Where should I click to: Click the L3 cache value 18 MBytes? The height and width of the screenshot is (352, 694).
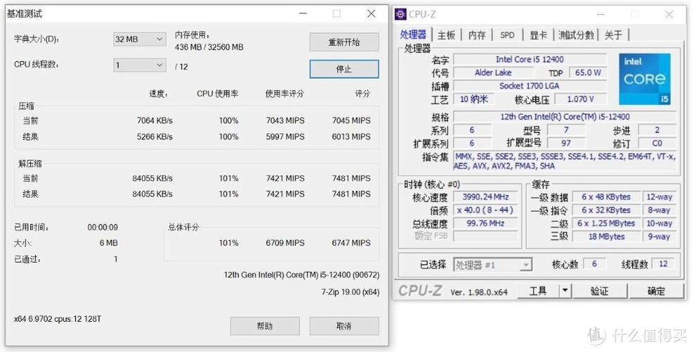click(x=606, y=237)
